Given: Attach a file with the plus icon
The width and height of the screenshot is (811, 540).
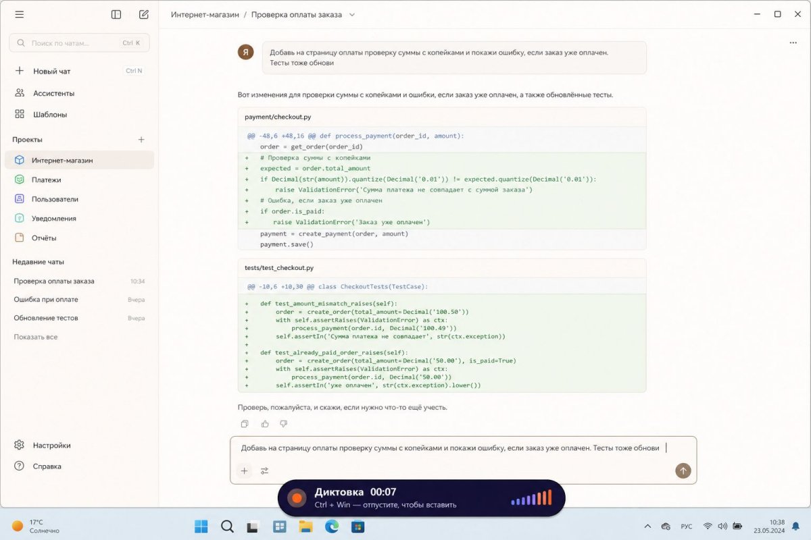Looking at the screenshot, I should [245, 471].
